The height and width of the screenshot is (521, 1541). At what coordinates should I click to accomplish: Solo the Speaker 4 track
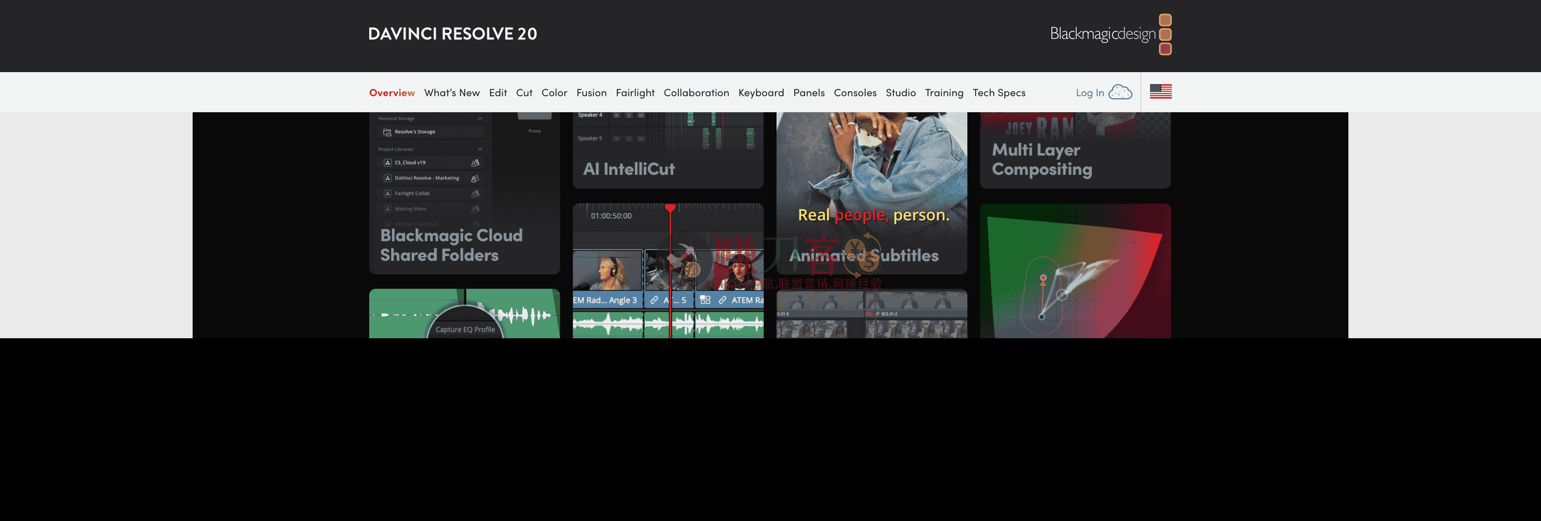pos(629,115)
